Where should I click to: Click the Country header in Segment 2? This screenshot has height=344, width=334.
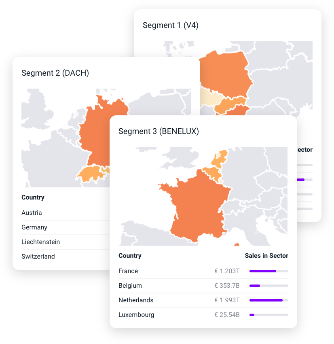(33, 197)
